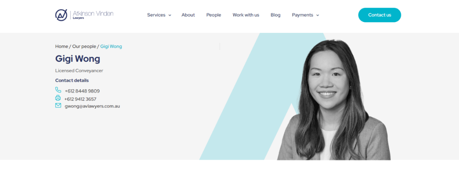Open the Payments menu item
The height and width of the screenshot is (182, 459).
302,15
